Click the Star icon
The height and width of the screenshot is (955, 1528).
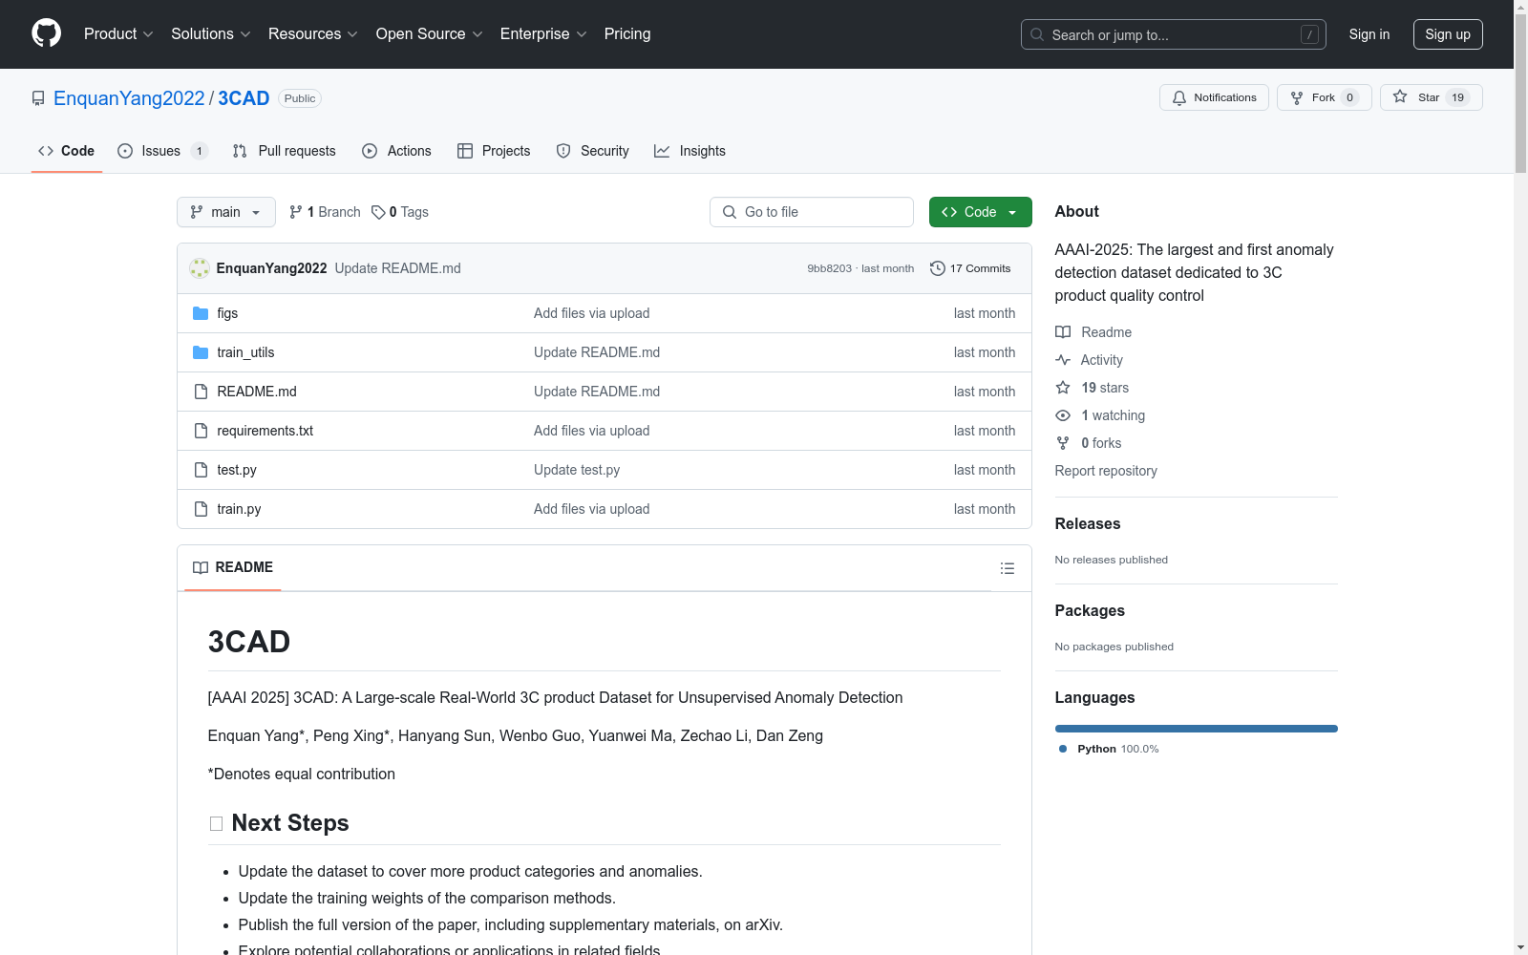[x=1400, y=96]
